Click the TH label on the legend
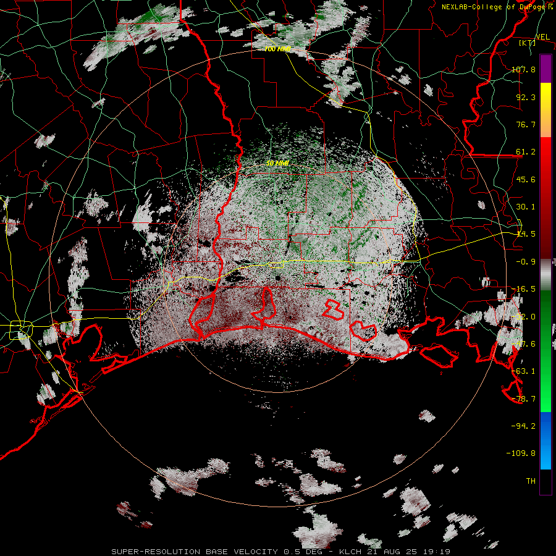This screenshot has width=556, height=556. click(x=531, y=481)
